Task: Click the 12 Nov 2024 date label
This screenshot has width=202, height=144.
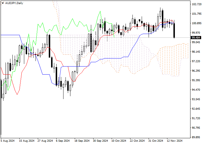Action: coord(175,141)
